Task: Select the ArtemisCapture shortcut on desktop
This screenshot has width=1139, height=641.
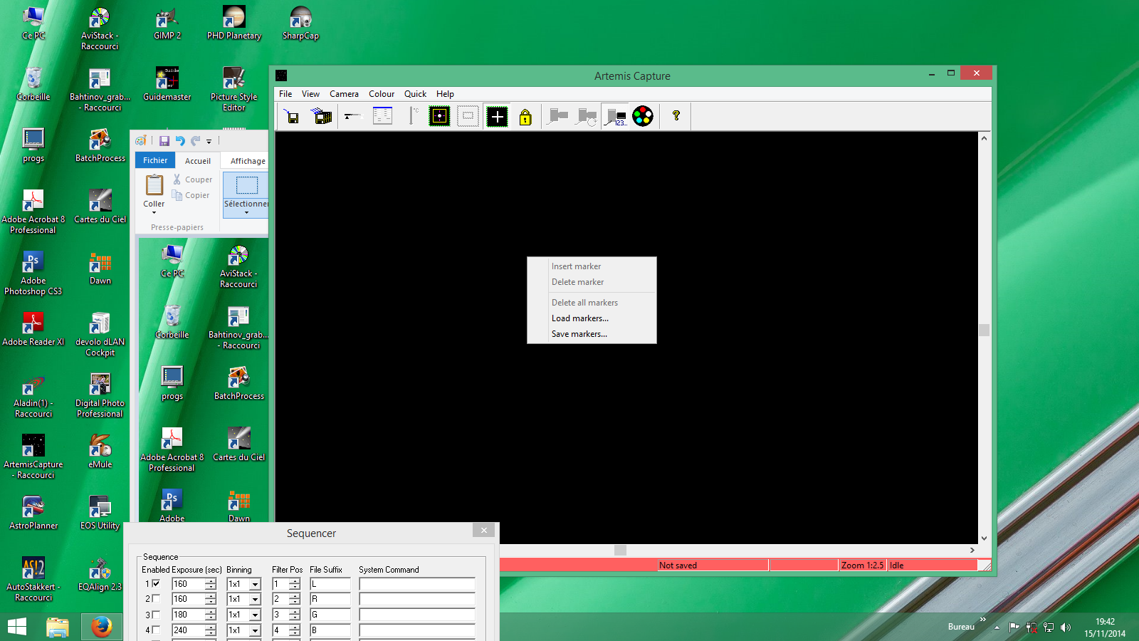Action: click(33, 457)
